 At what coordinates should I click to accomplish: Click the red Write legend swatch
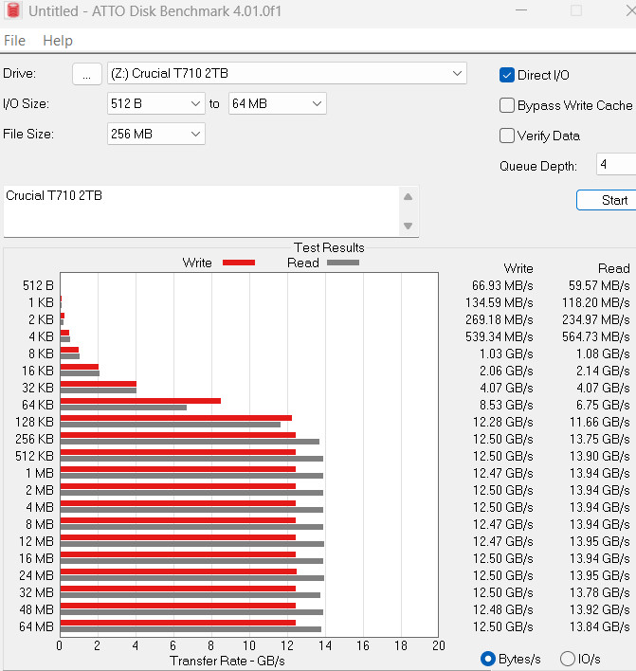pos(239,263)
